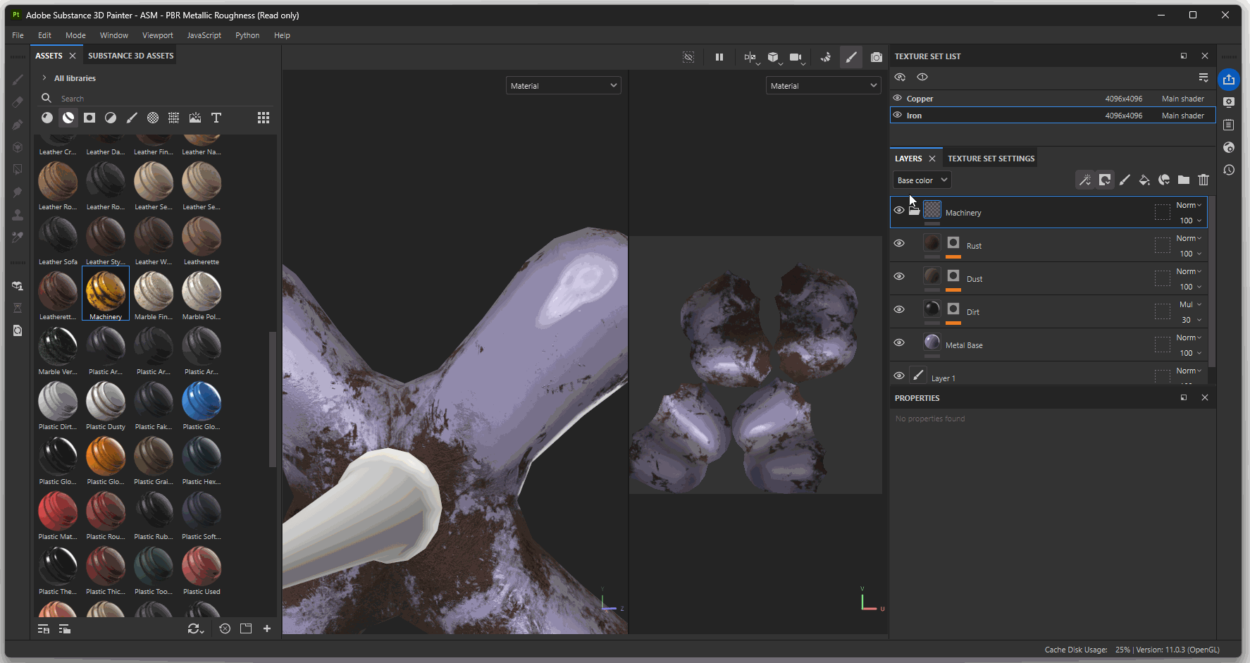Viewport: 1250px width, 663px height.
Task: Toggle visibility of Copper texture set
Action: [898, 99]
